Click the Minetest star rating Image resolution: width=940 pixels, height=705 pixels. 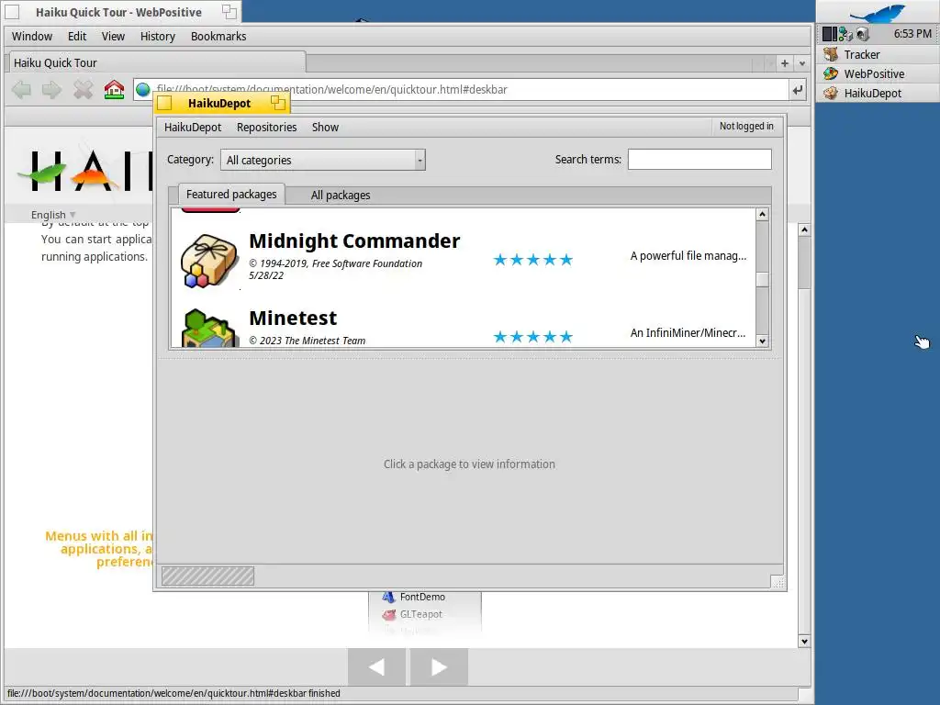click(533, 337)
